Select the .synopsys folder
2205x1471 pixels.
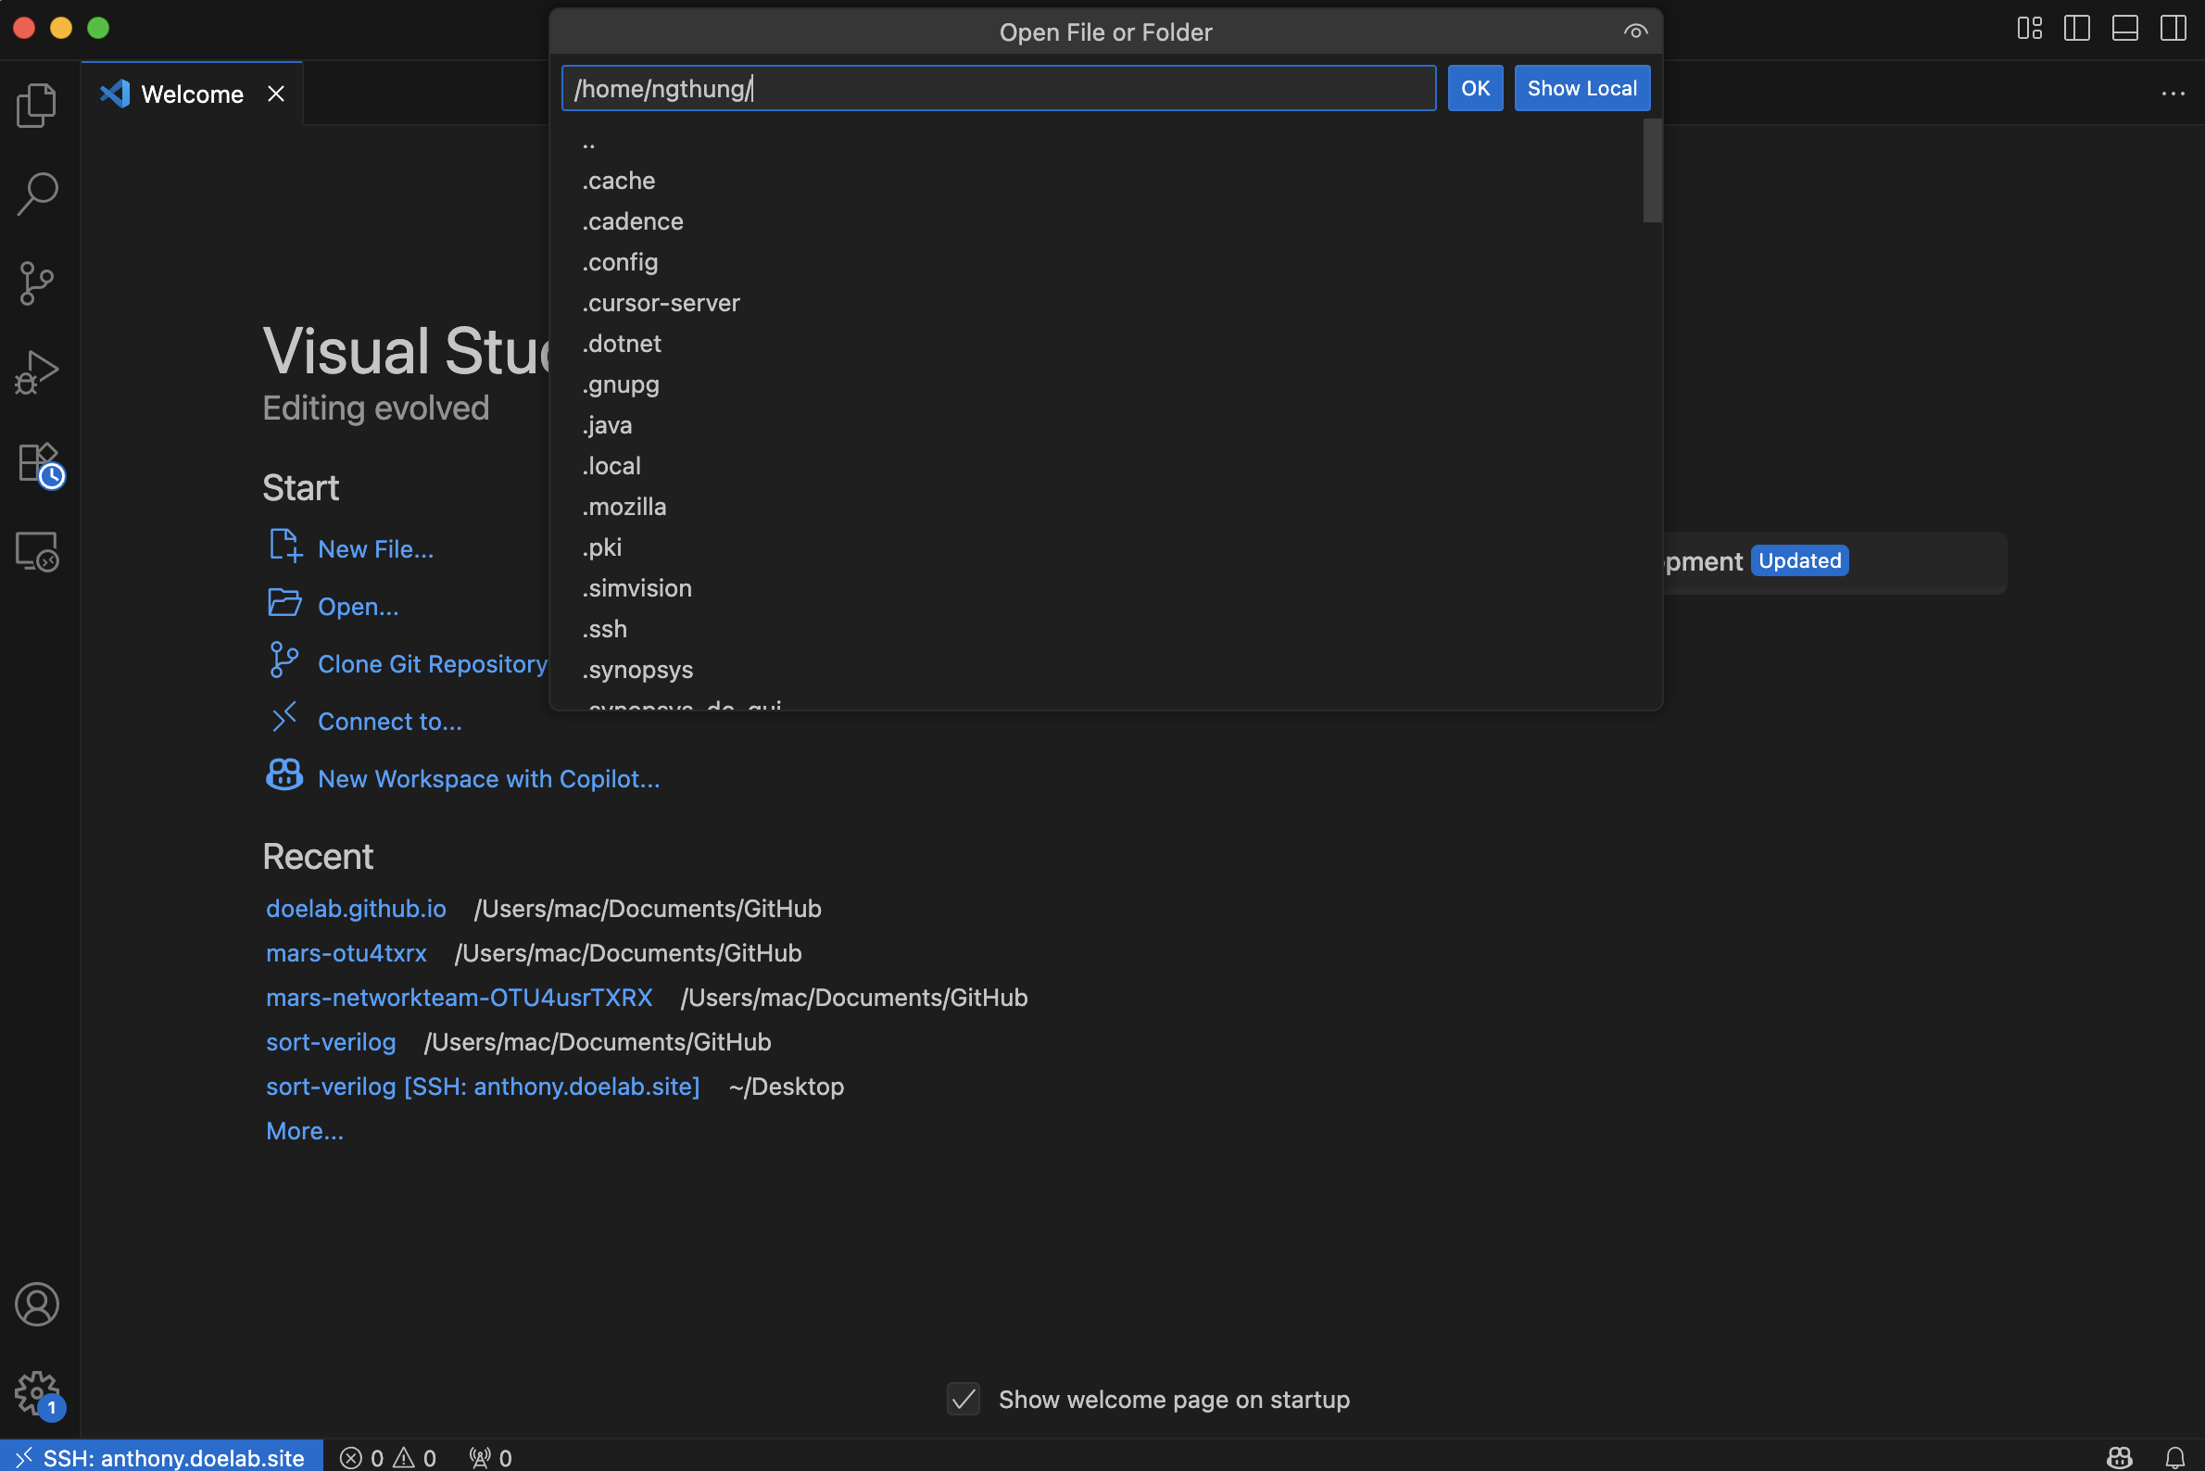coord(1095,671)
